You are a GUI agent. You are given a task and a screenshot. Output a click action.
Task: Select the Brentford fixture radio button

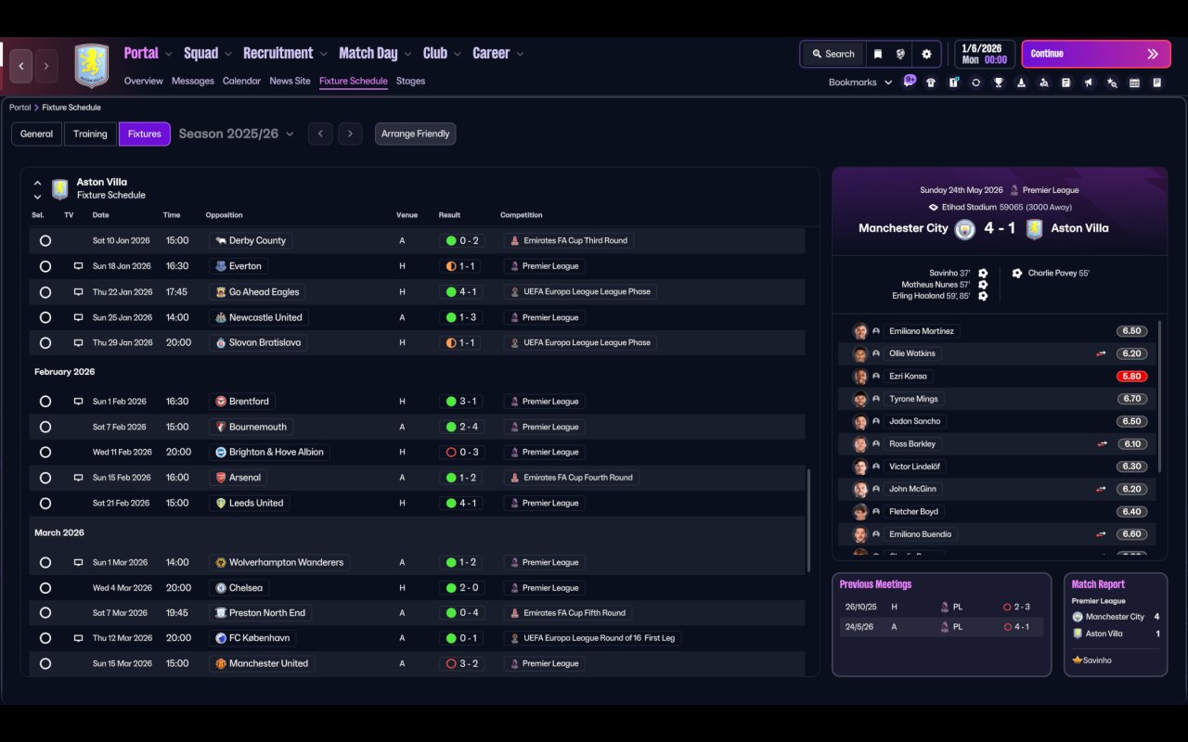tap(45, 402)
